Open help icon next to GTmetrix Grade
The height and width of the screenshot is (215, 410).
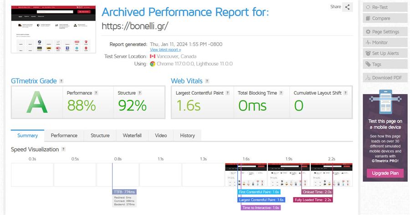pos(61,81)
